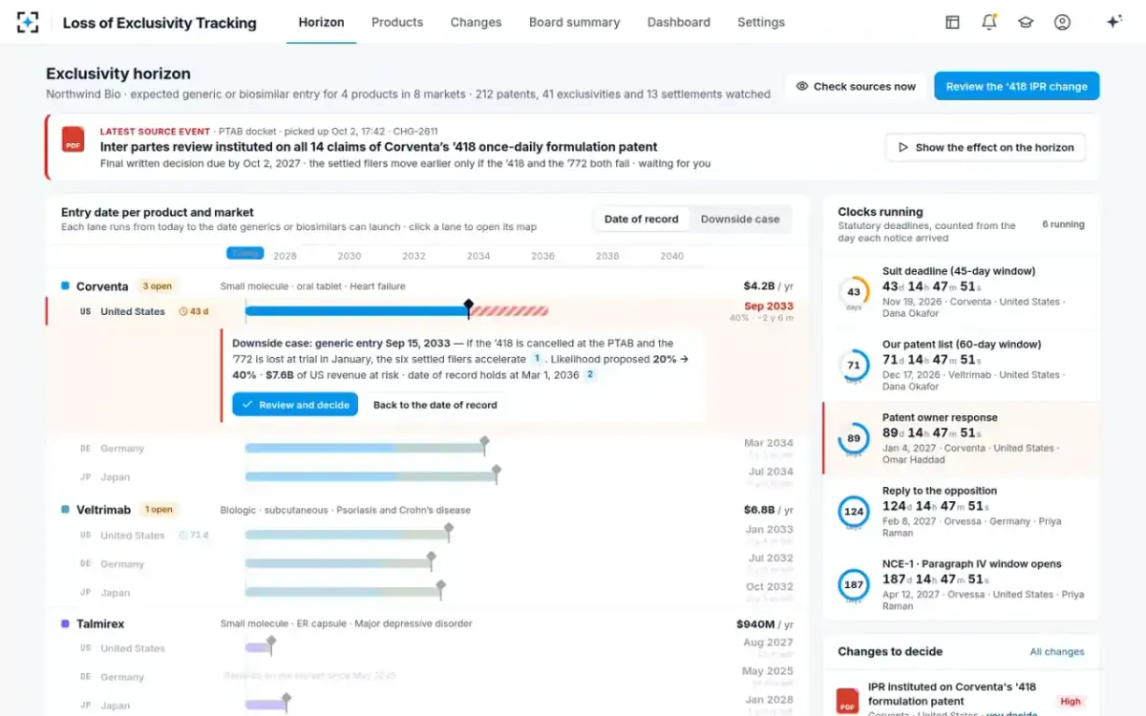Click the Corventa Japan lane end pin

[496, 473]
